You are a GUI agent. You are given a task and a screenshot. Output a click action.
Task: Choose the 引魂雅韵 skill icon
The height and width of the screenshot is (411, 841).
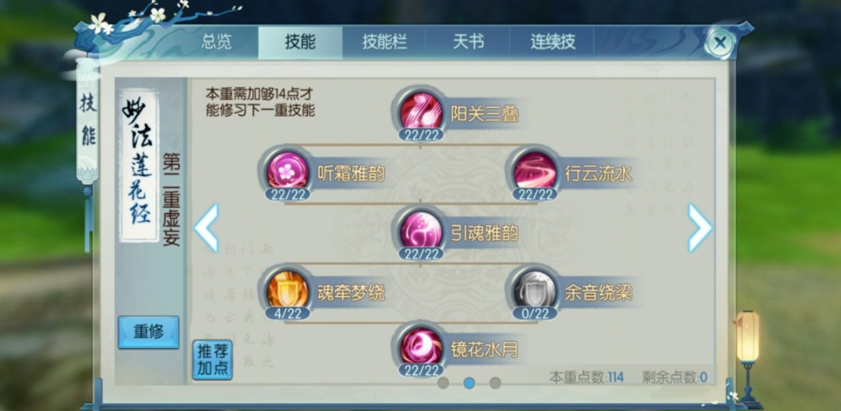click(421, 230)
